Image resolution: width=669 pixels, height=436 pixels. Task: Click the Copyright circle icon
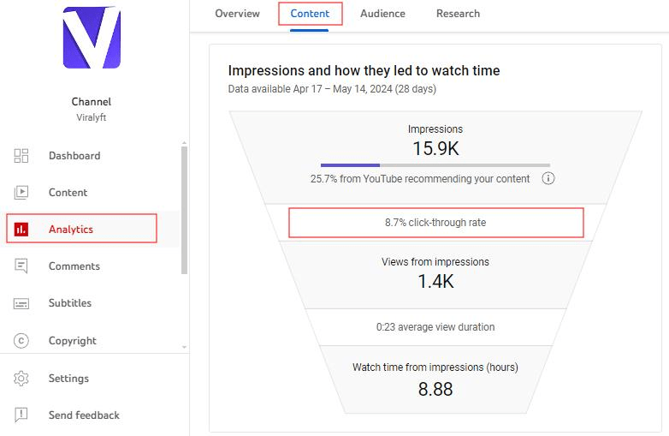point(21,341)
